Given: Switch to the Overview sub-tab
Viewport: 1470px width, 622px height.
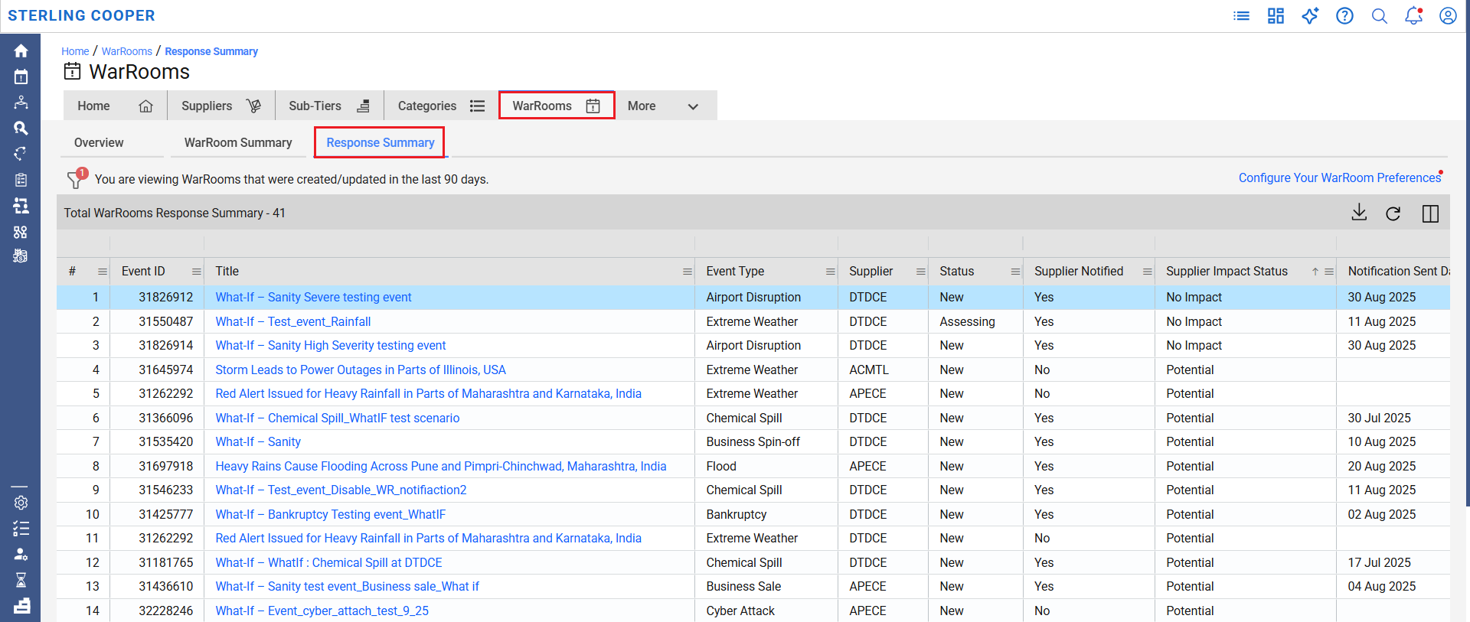Looking at the screenshot, I should pyautogui.click(x=99, y=142).
